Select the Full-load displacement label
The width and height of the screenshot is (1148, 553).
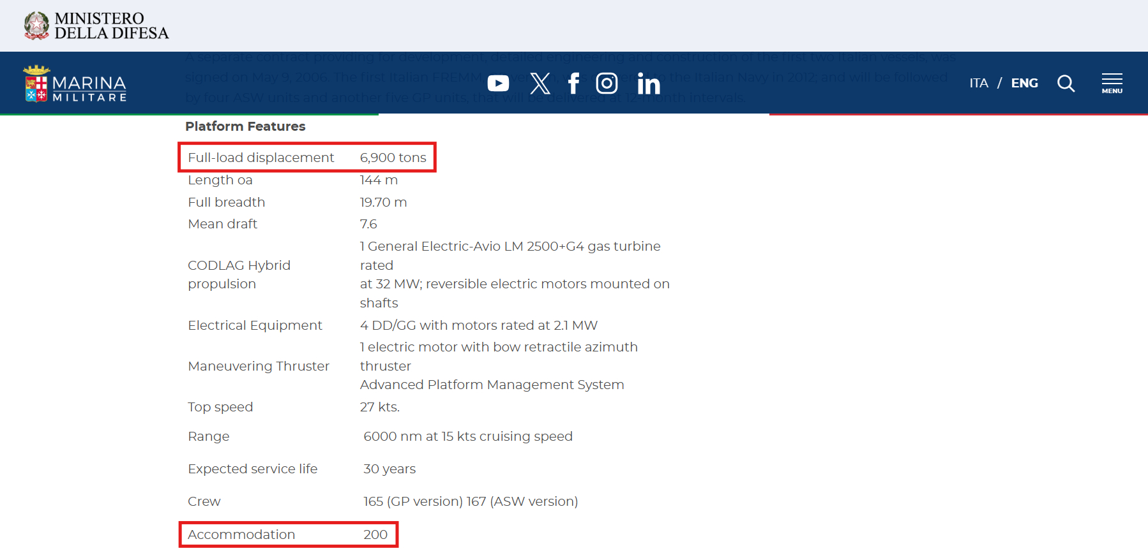[x=261, y=158]
